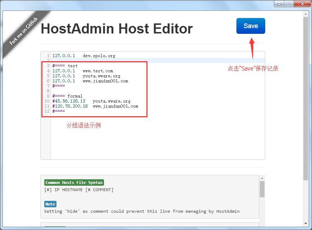Viewport: 312px width, 230px height.
Task: Close the HostAdmin window
Action: coord(302,4)
